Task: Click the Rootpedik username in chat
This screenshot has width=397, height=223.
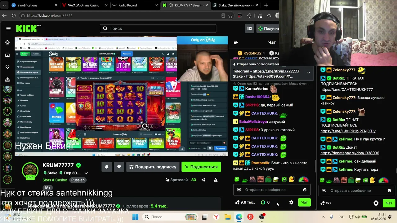Action: tap(261, 163)
